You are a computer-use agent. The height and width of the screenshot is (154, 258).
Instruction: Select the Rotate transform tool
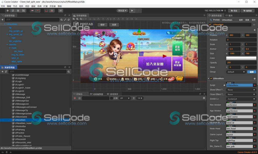[13, 11]
